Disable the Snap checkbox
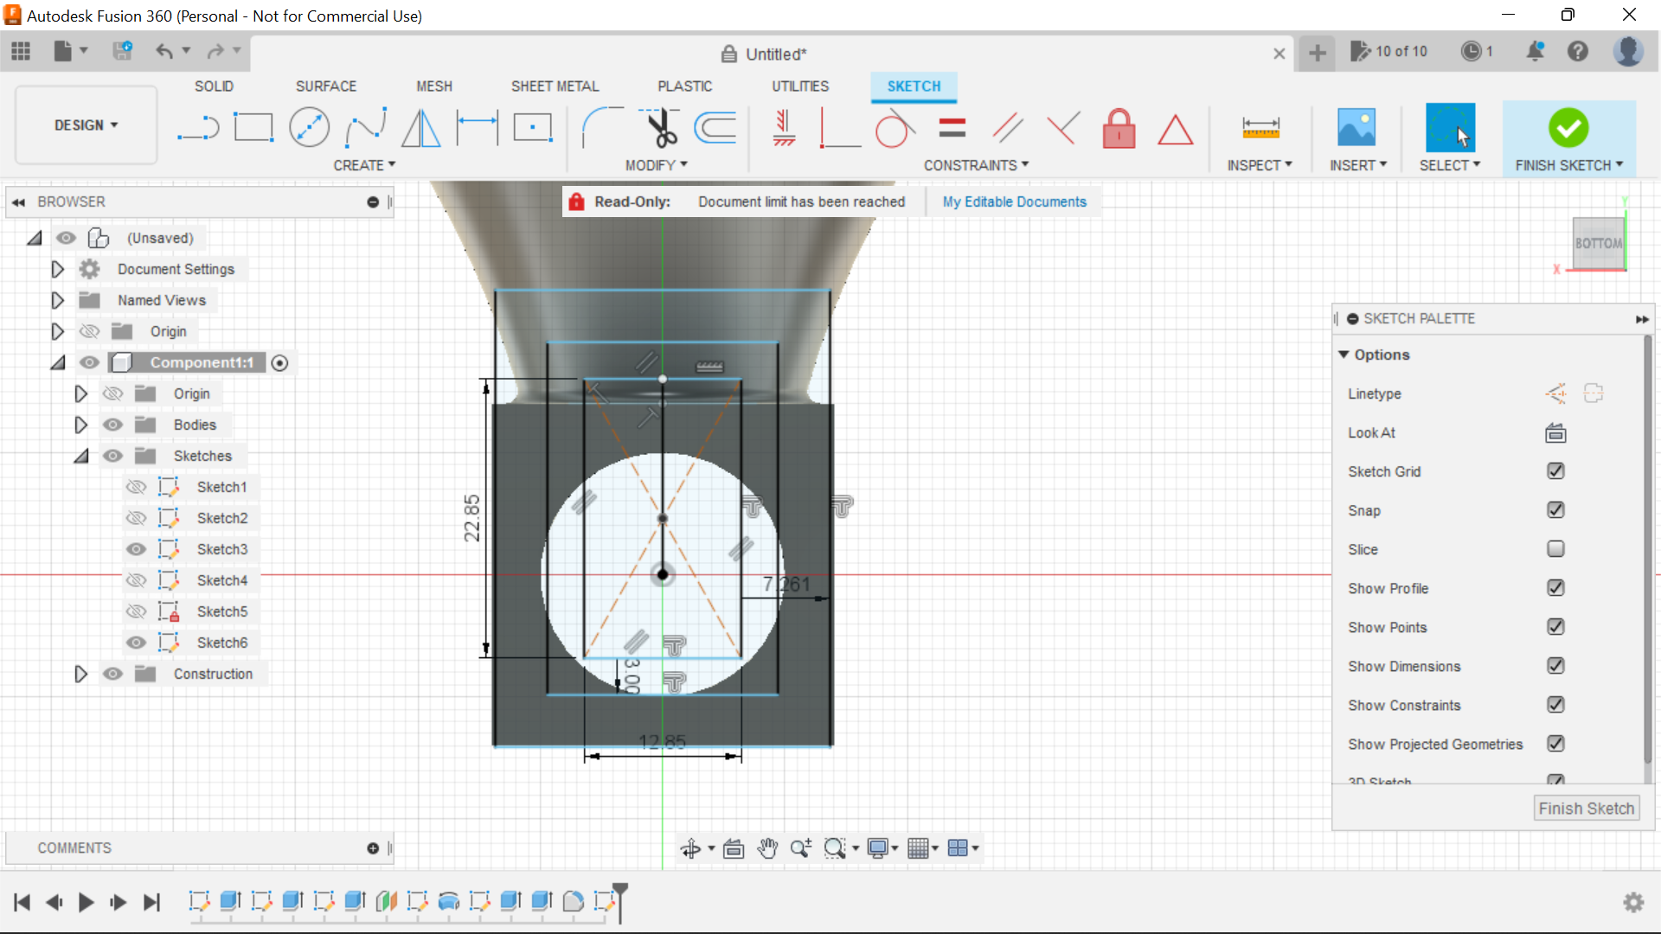Image resolution: width=1661 pixels, height=934 pixels. pos(1555,510)
